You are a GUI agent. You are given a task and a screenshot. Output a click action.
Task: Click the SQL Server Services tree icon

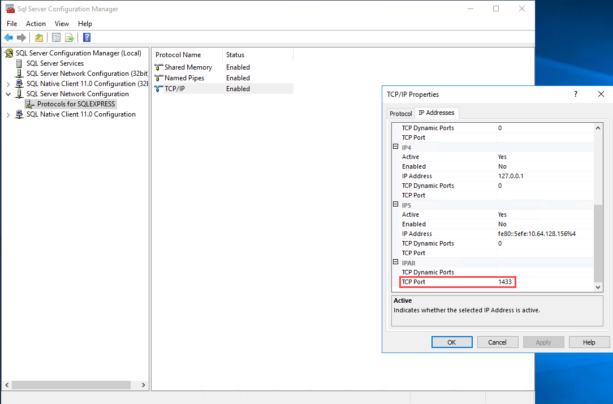19,63
